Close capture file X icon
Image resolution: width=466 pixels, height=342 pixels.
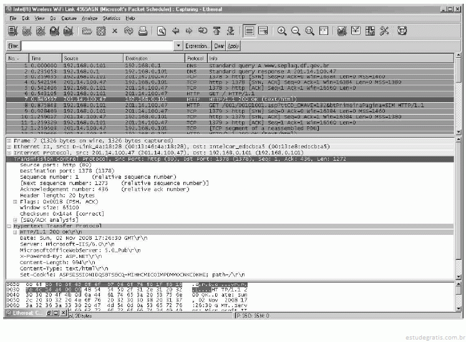[x=115, y=31]
